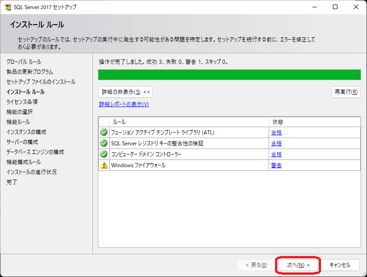
Task: Open 詳細レポートの表示 link
Action: [124, 104]
